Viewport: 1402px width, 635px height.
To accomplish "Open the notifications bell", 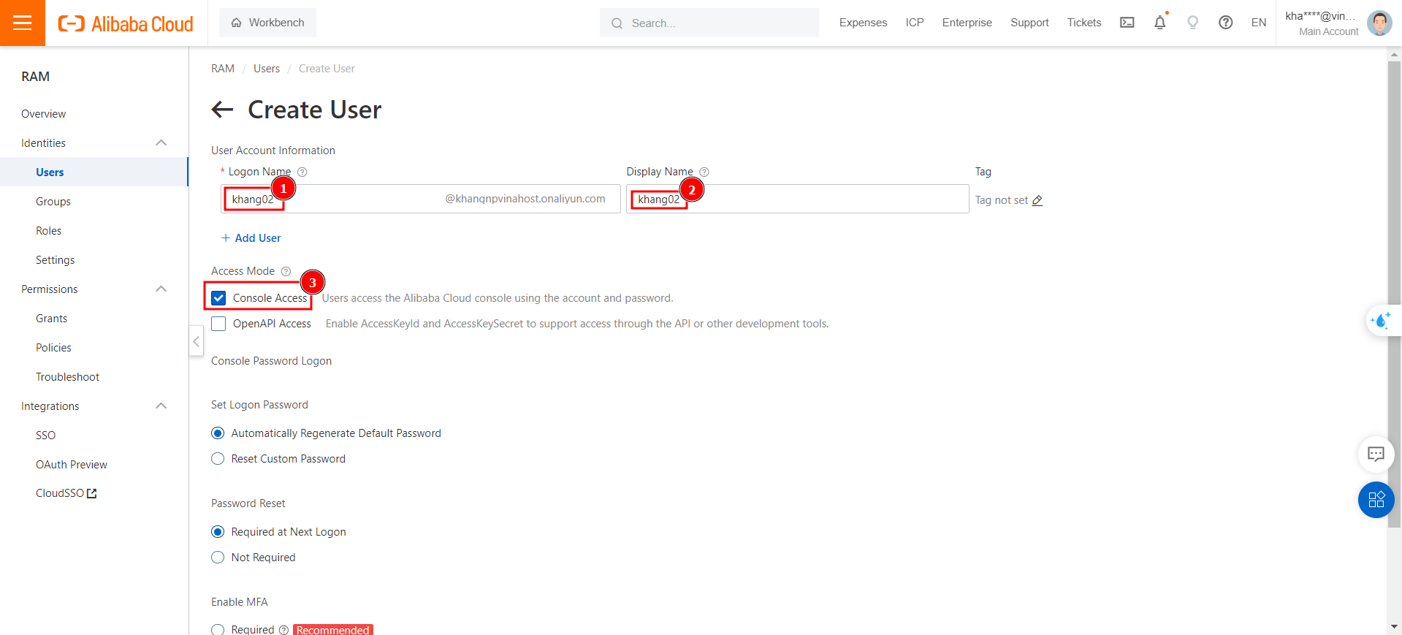I will click(x=1159, y=23).
